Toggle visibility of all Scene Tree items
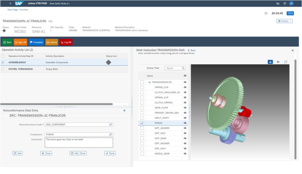Viewport: 302px width, 174px height. point(185,76)
